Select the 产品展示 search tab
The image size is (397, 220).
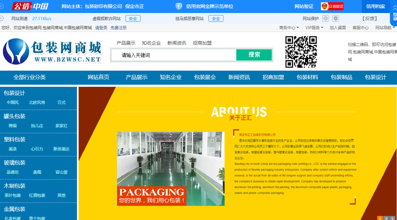coord(126,43)
